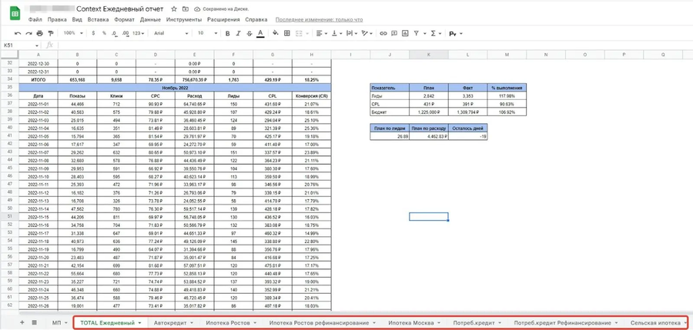
Task: Select the 117.98% completion cell
Action: [507, 96]
